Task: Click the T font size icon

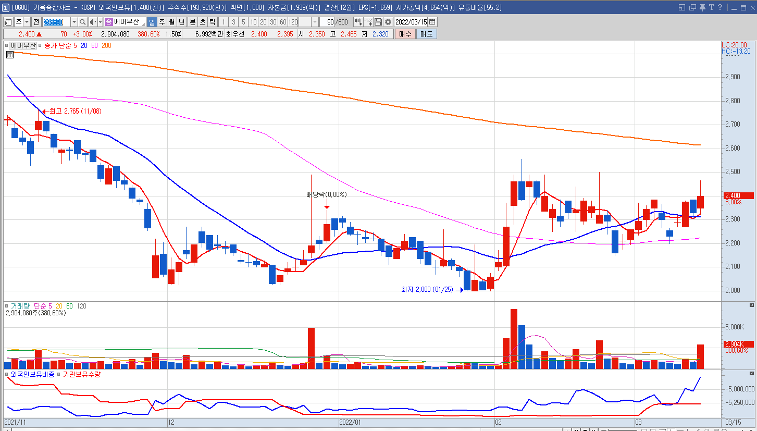Action: (x=712, y=7)
